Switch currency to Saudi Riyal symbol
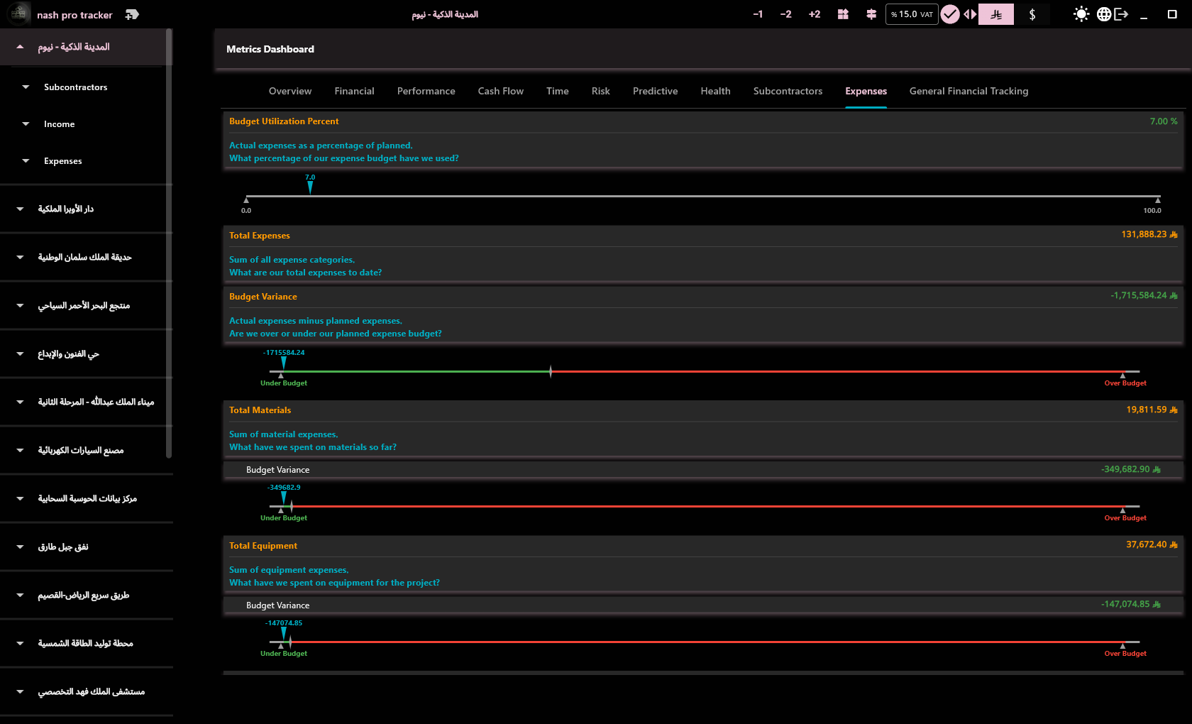Image resolution: width=1192 pixels, height=724 pixels. pos(996,14)
